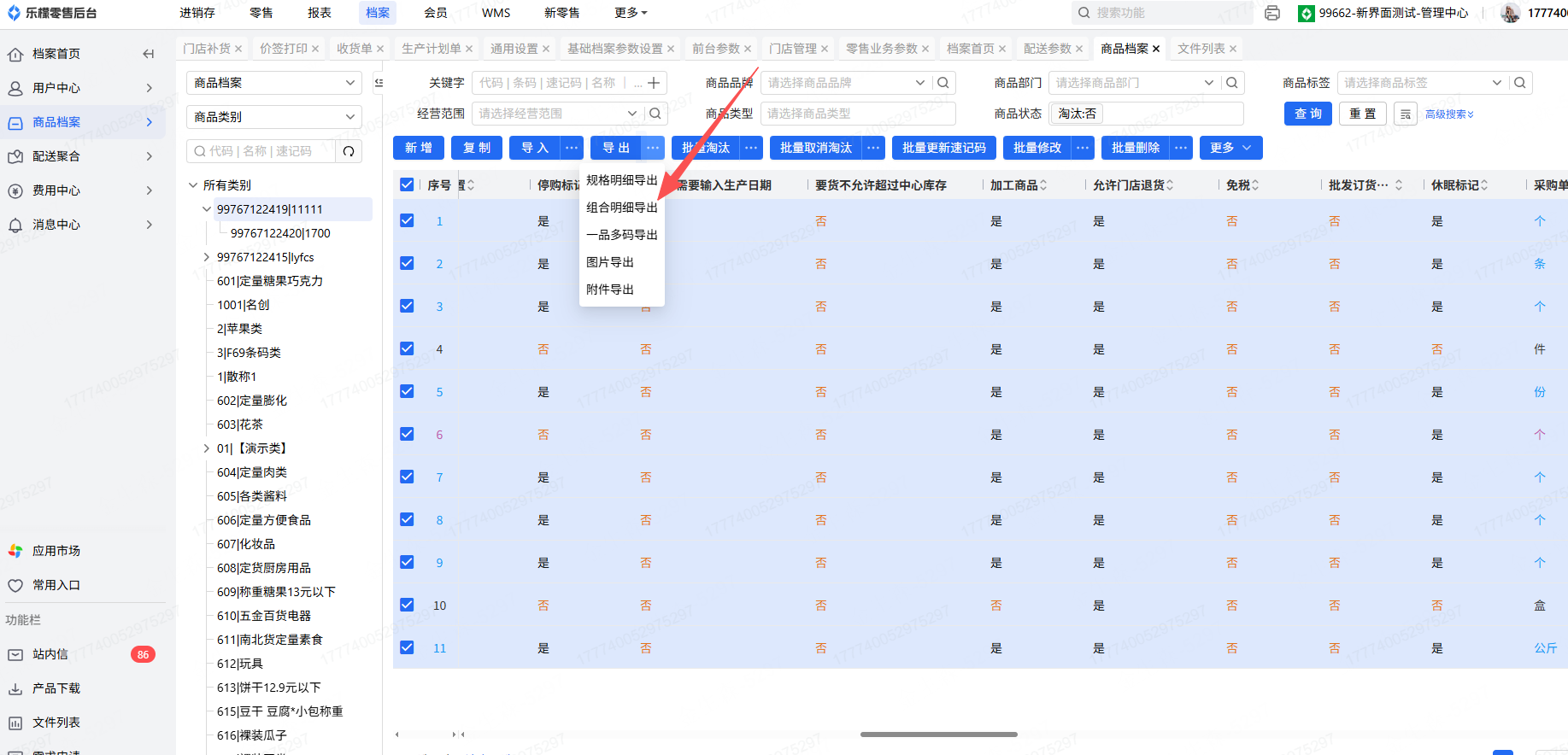Open the 商品类别 dropdown
Image resolution: width=1568 pixels, height=755 pixels.
274,117
